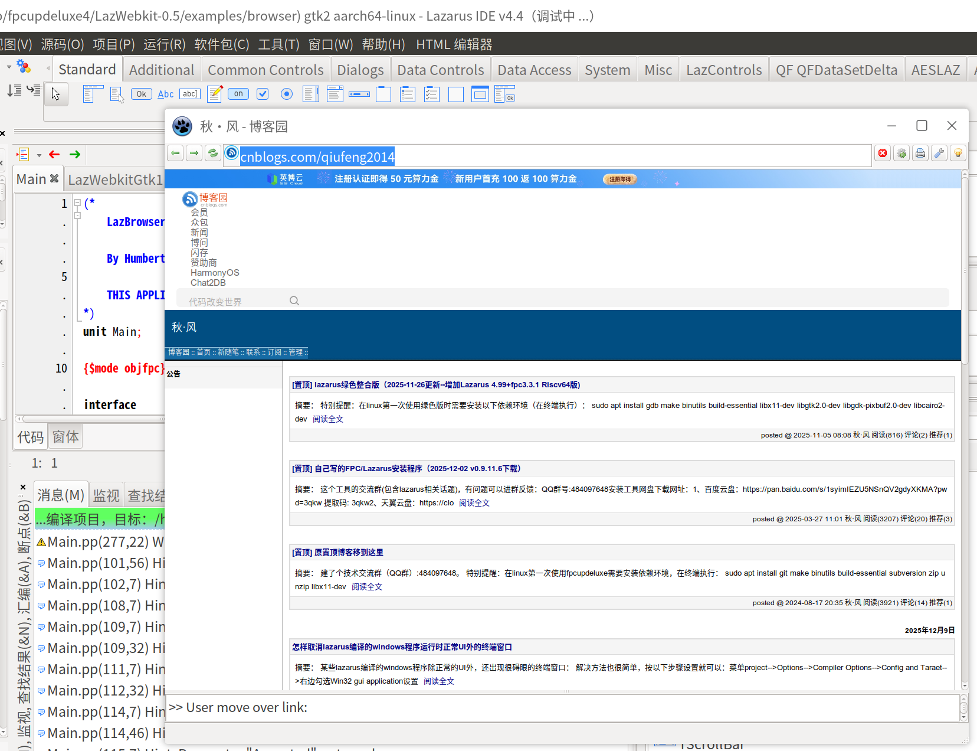Open browser settings gear icon
Viewport: 977px width, 751px height.
pos(901,154)
